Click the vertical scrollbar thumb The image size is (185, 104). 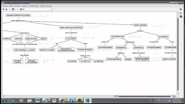click(178, 54)
